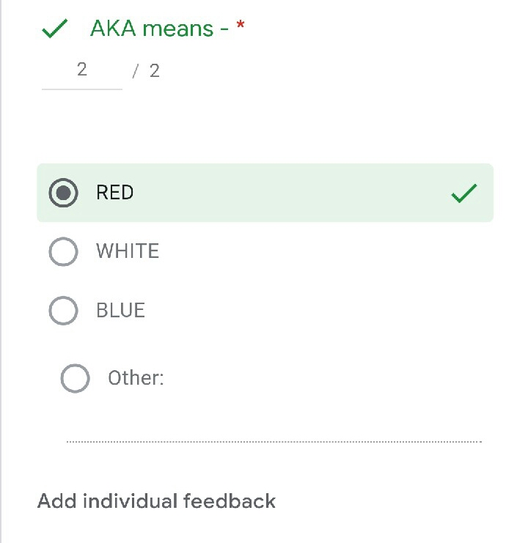The height and width of the screenshot is (543, 528).
Task: Select the WHITE radio button
Action: tap(64, 252)
